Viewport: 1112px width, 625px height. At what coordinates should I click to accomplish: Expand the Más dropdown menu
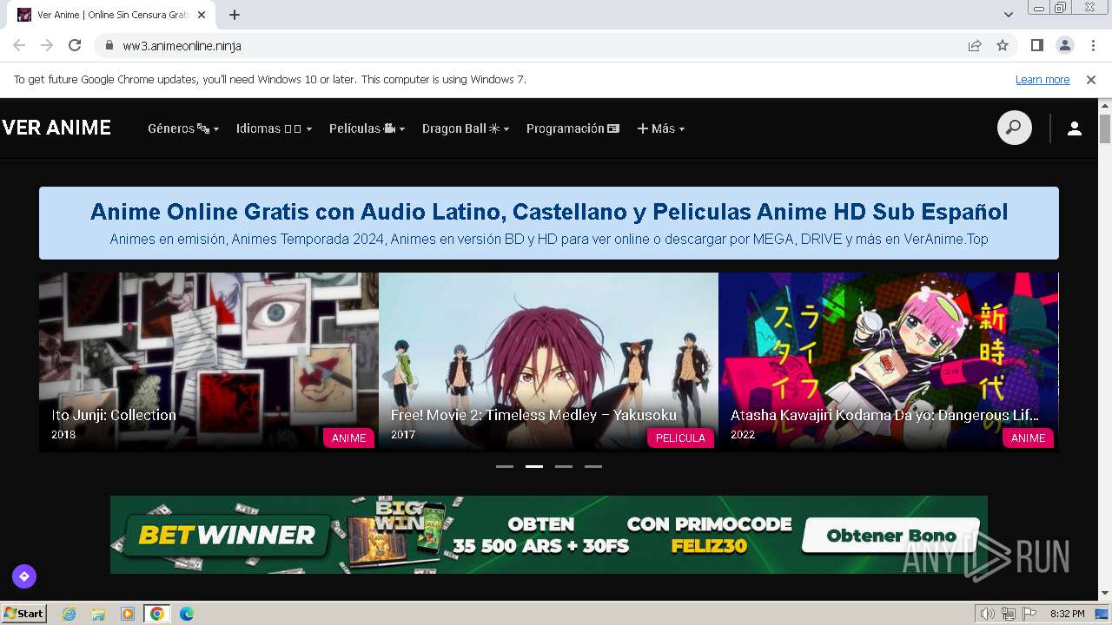click(661, 128)
